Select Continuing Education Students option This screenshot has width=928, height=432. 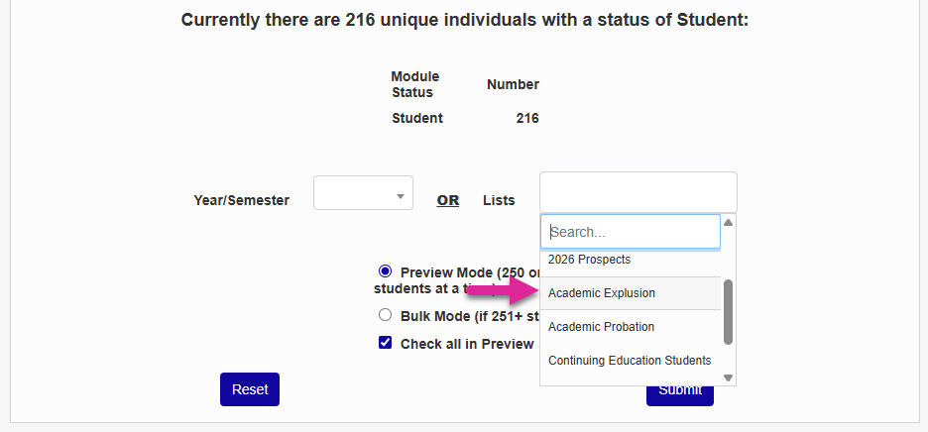click(x=630, y=361)
